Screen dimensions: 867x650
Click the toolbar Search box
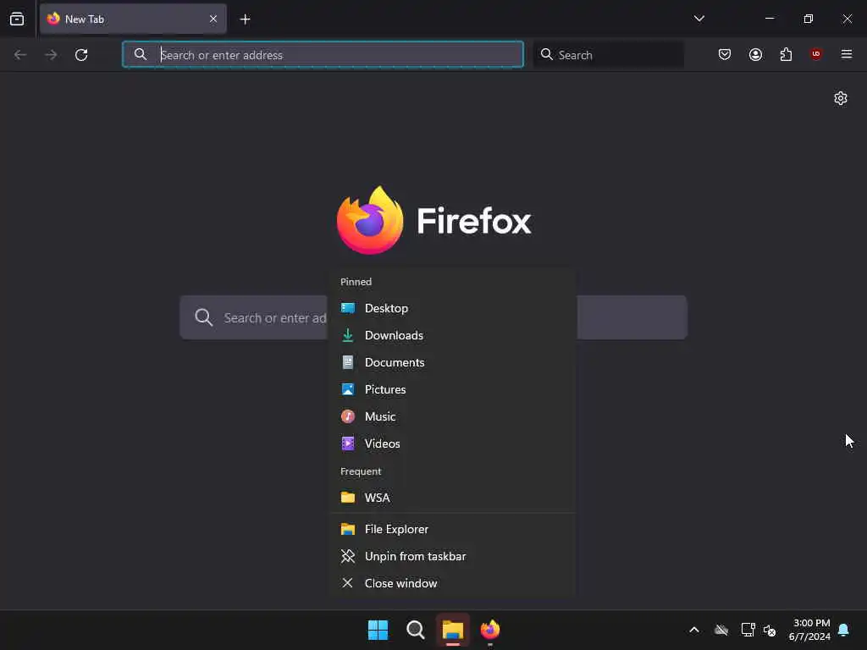608,54
